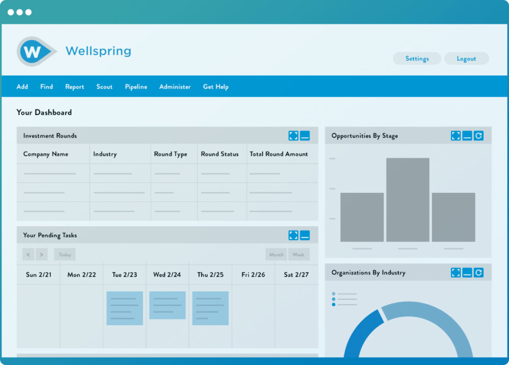Expand Opportunities By Stage to fullscreen
This screenshot has width=509, height=365.
(x=455, y=135)
